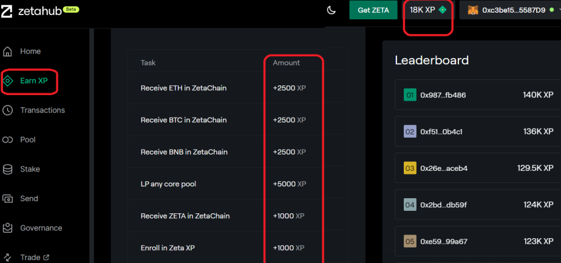
Task: Click leaderboard address 0xe59...99a67
Action: (x=444, y=241)
